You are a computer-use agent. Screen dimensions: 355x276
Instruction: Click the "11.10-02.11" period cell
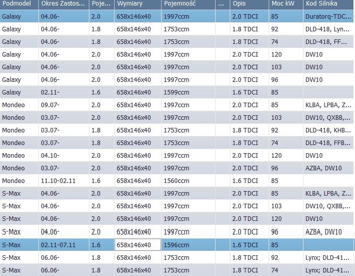point(64,181)
